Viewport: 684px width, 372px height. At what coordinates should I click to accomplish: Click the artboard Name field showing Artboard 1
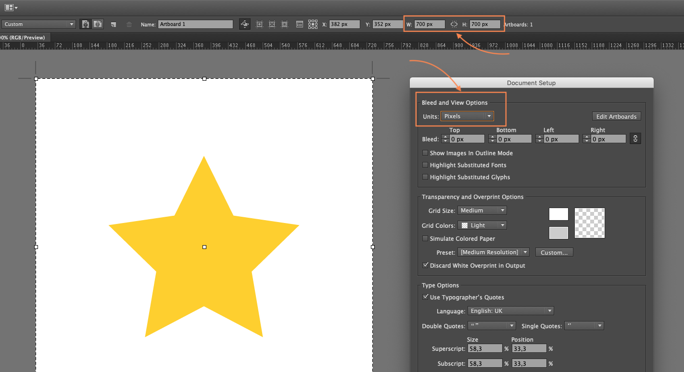(195, 24)
